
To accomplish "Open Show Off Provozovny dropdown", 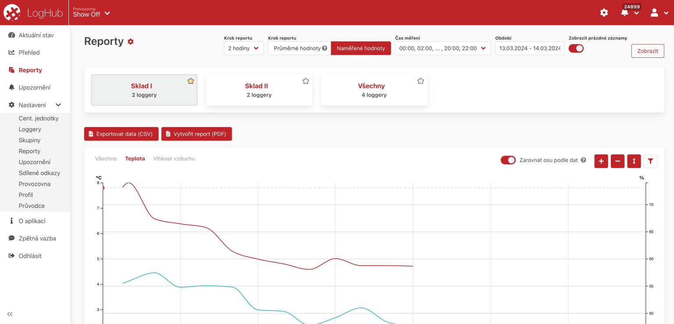I will pos(91,13).
